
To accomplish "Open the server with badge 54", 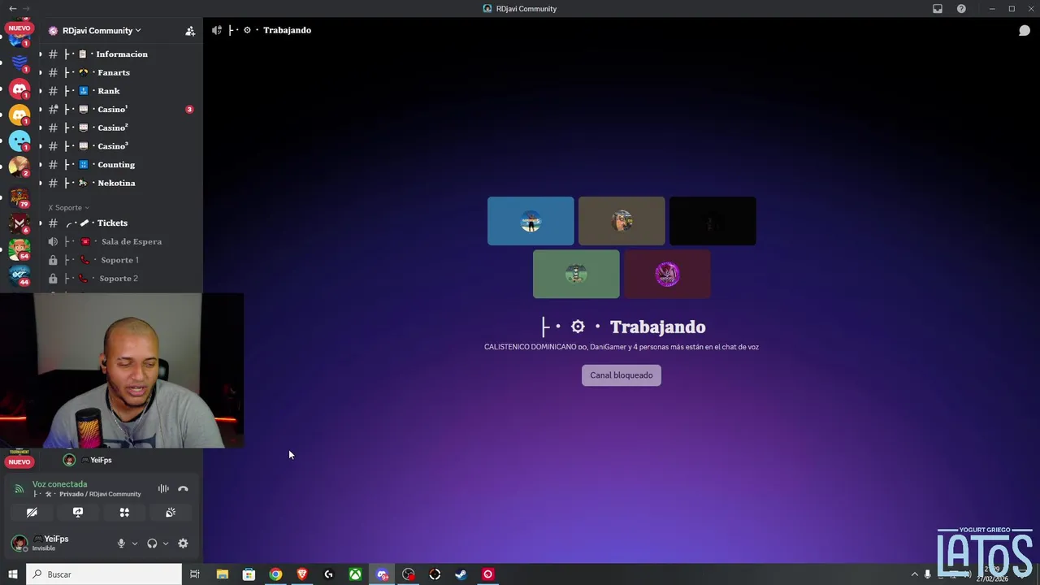I will coord(19,249).
